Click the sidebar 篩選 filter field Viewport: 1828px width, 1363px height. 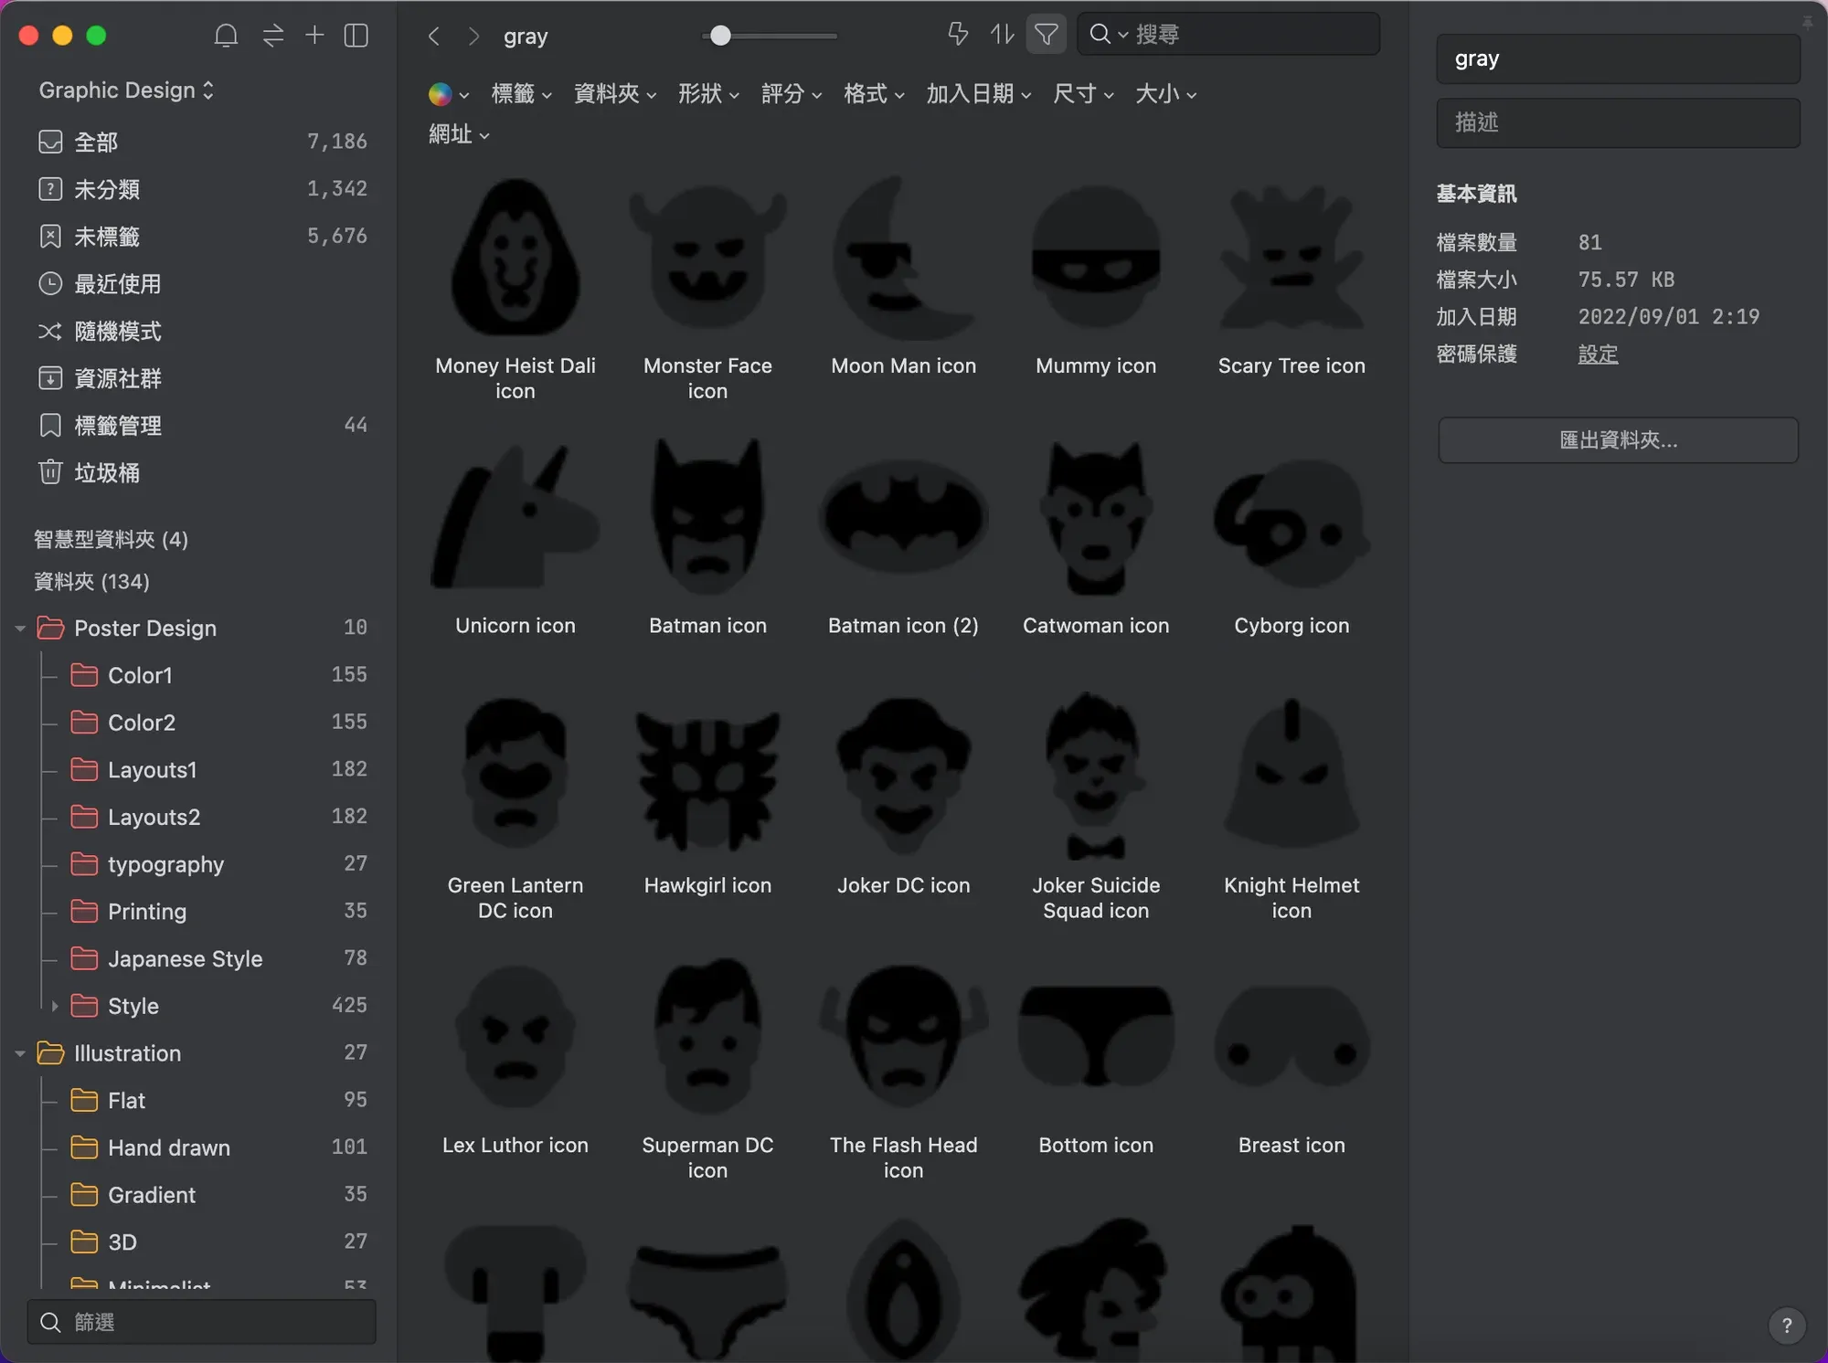click(201, 1322)
